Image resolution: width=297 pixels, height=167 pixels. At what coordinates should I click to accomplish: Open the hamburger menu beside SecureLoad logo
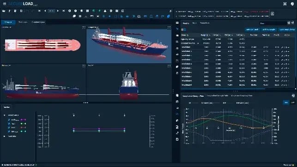click(5, 4)
